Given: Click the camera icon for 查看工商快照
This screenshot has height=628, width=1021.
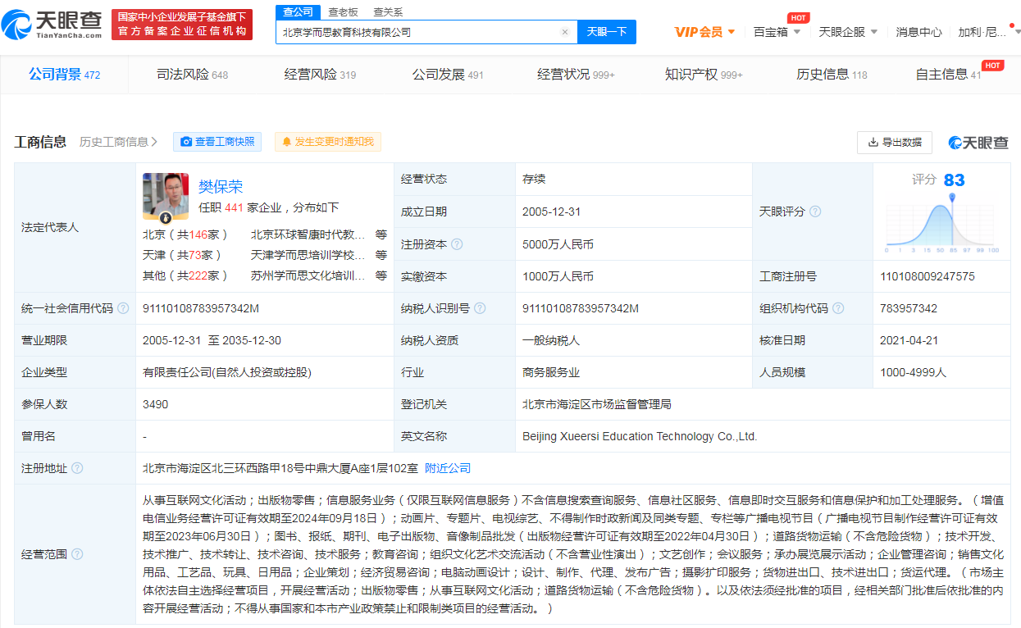Looking at the screenshot, I should pyautogui.click(x=186, y=142).
